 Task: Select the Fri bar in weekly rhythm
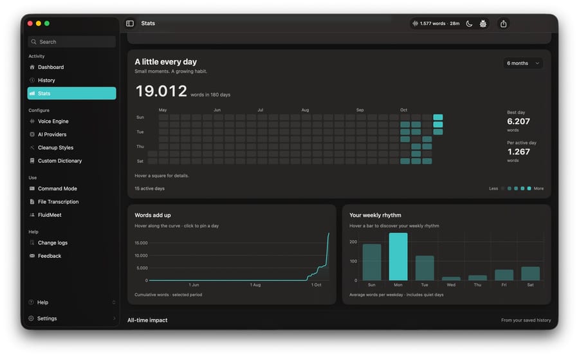[x=504, y=275]
